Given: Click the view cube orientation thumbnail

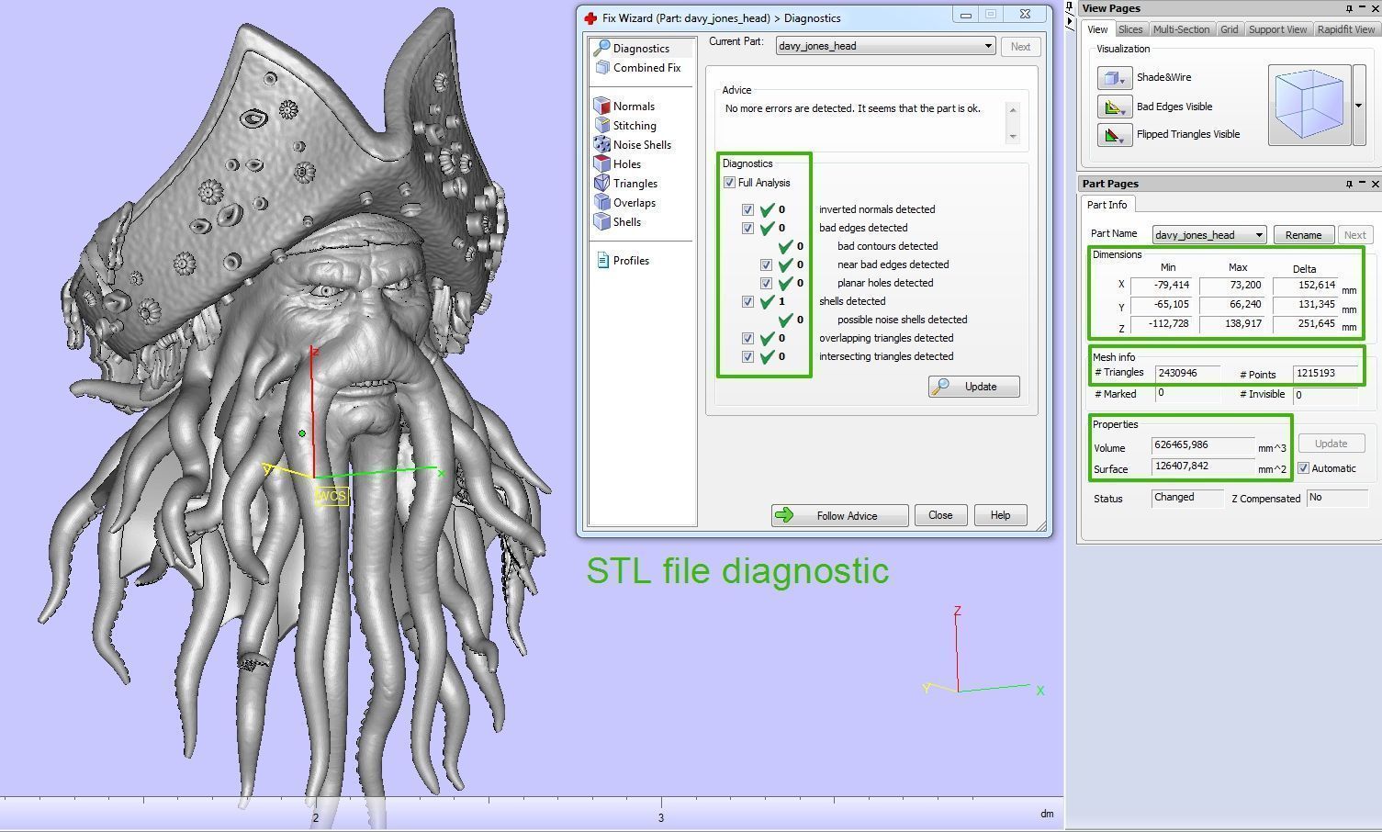Looking at the screenshot, I should coord(1309,105).
